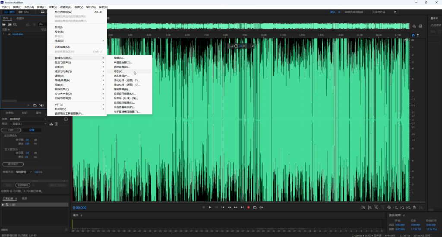
Task: Switch to Multitrack (多轨) view
Action: click(x=24, y=12)
